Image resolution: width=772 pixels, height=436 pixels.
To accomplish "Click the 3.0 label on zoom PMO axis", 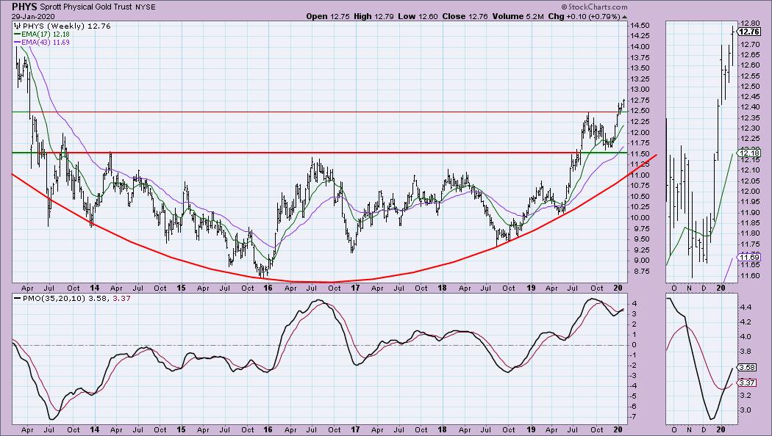I will [745, 410].
